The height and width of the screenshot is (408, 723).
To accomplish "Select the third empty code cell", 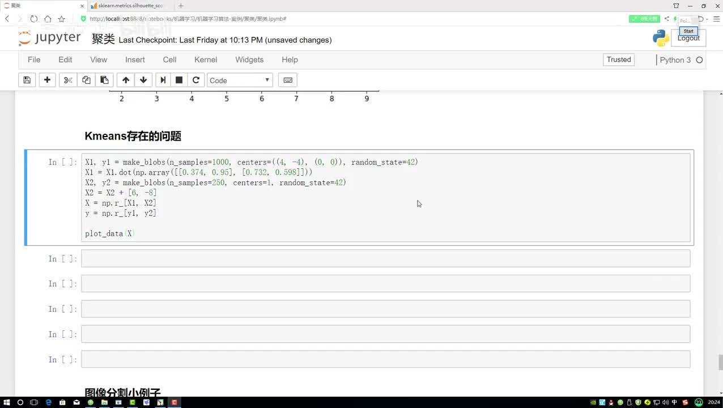I will tap(385, 309).
